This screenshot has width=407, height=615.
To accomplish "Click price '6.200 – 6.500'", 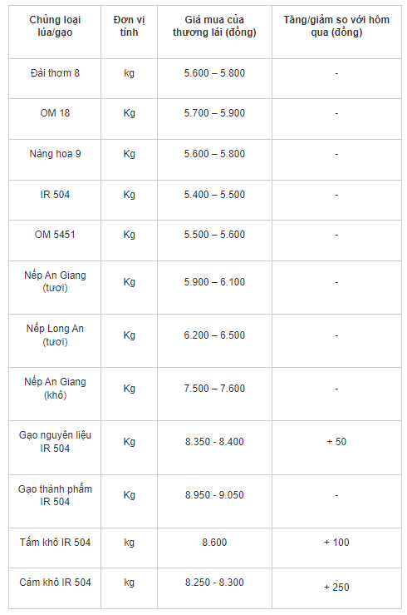I will point(214,335).
